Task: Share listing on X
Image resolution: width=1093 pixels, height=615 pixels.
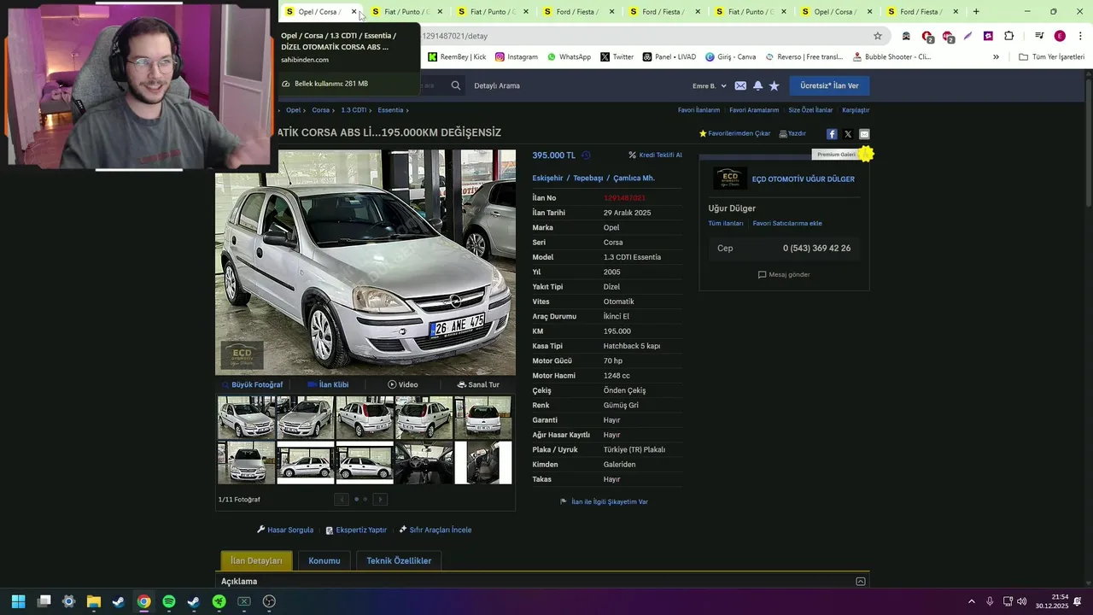Action: (848, 134)
